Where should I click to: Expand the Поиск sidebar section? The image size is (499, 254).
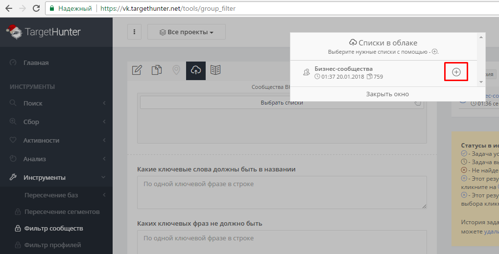coord(56,103)
